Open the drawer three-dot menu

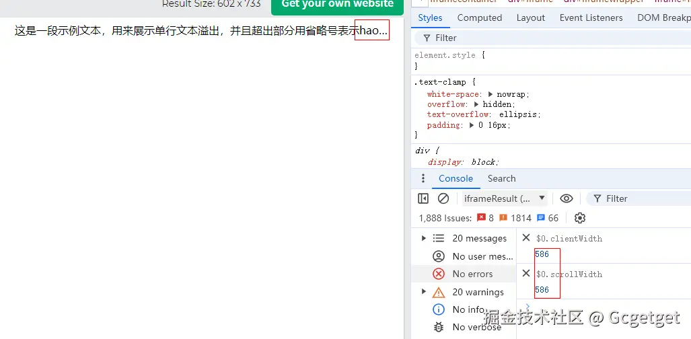pyautogui.click(x=423, y=178)
